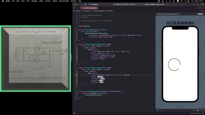Toggle the inspector panel at toolbar right
This screenshot has width=205, height=115.
(202, 4)
